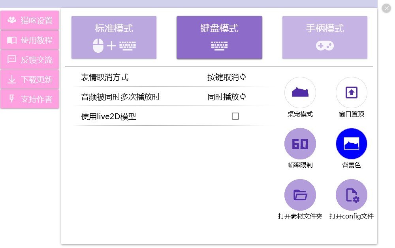
Task: Click the 反馈交流 sidebar entry
Action: click(x=30, y=59)
